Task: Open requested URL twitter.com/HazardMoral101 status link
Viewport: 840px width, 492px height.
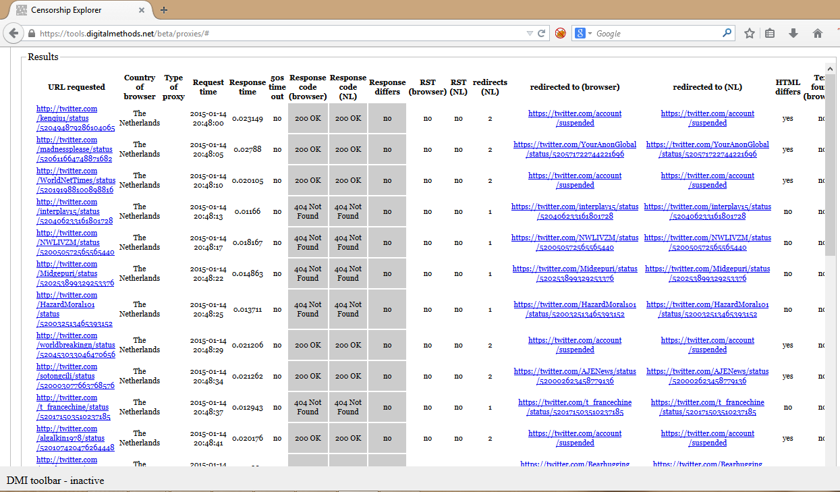Action: pos(74,309)
